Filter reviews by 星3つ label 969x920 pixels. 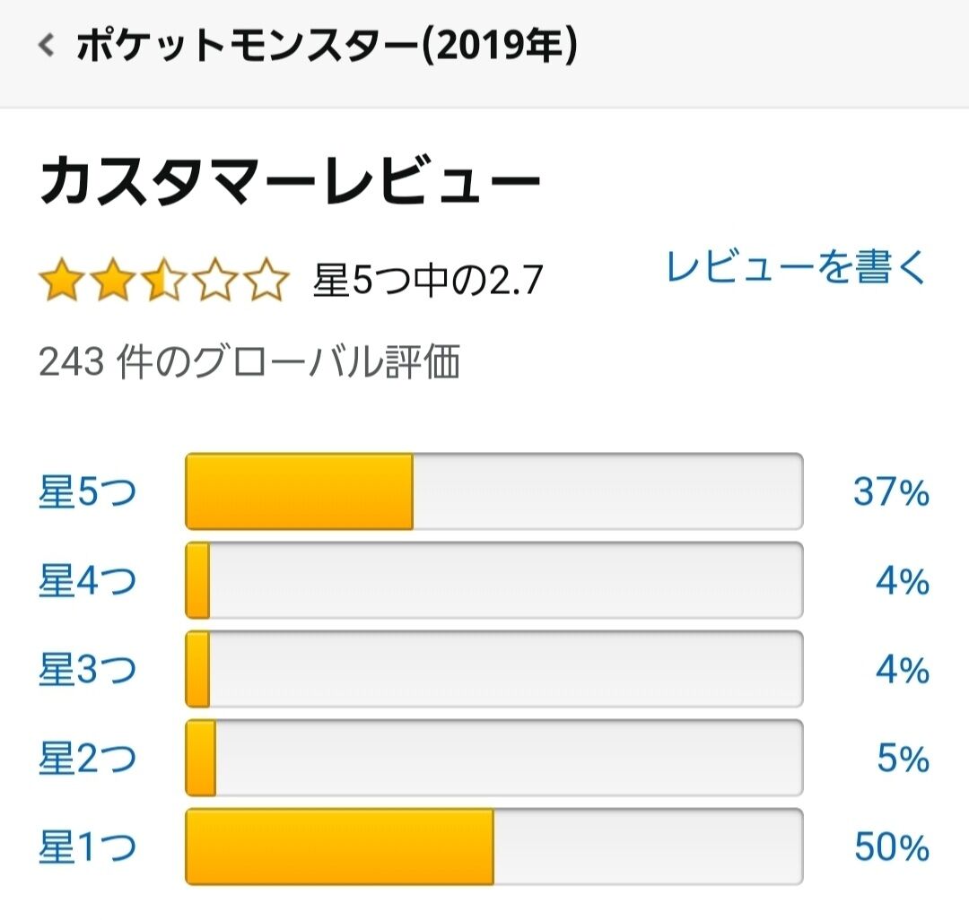pyautogui.click(x=88, y=670)
